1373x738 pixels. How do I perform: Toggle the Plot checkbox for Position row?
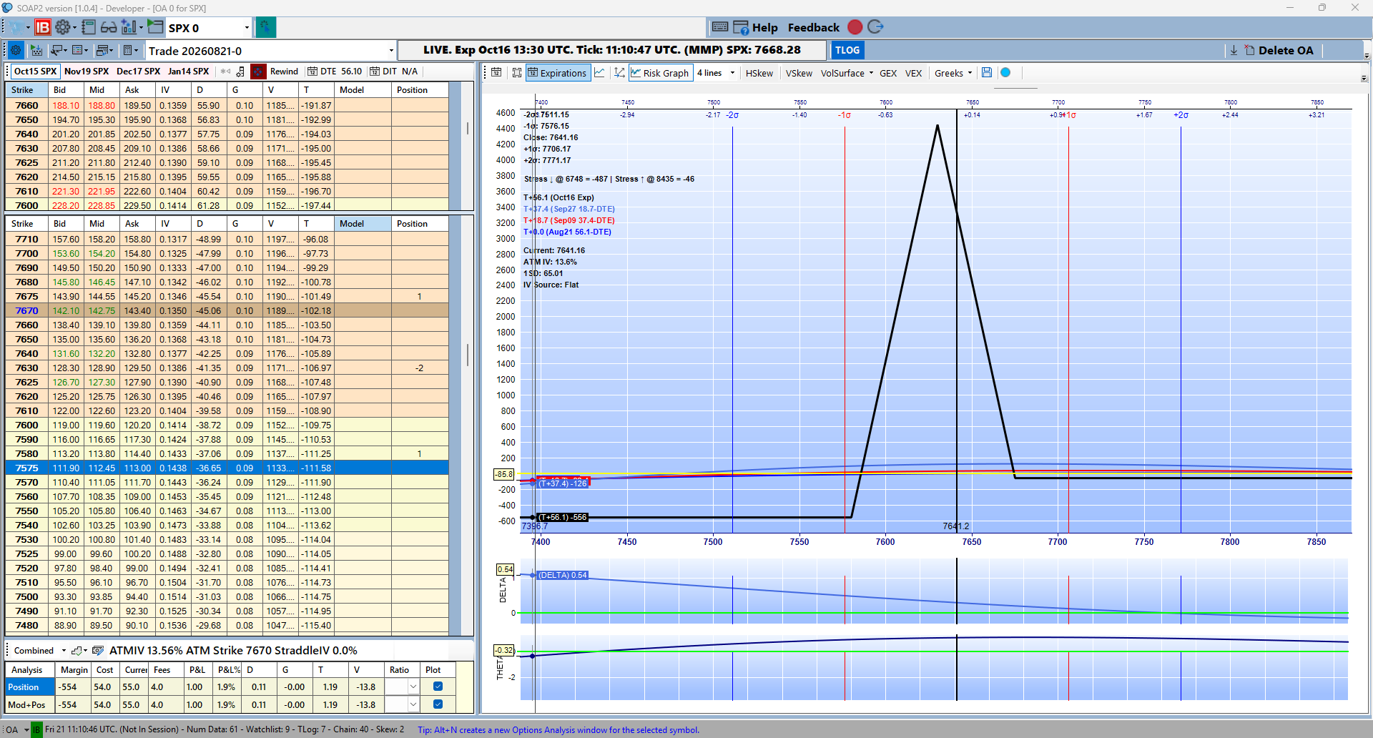(x=438, y=687)
